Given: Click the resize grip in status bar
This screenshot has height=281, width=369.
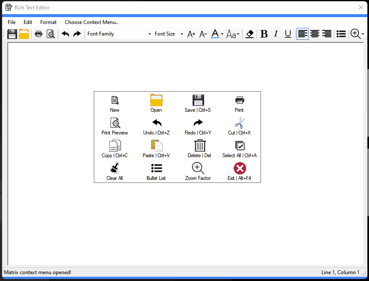Looking at the screenshot, I should coord(364,273).
